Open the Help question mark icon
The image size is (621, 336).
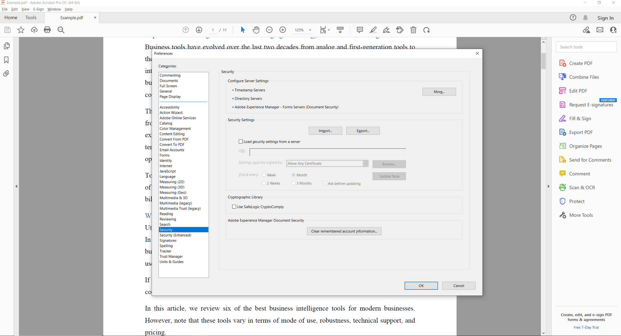pyautogui.click(x=573, y=18)
